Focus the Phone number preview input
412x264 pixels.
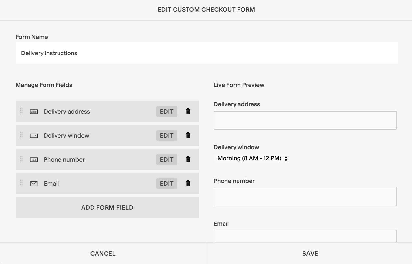pos(305,197)
